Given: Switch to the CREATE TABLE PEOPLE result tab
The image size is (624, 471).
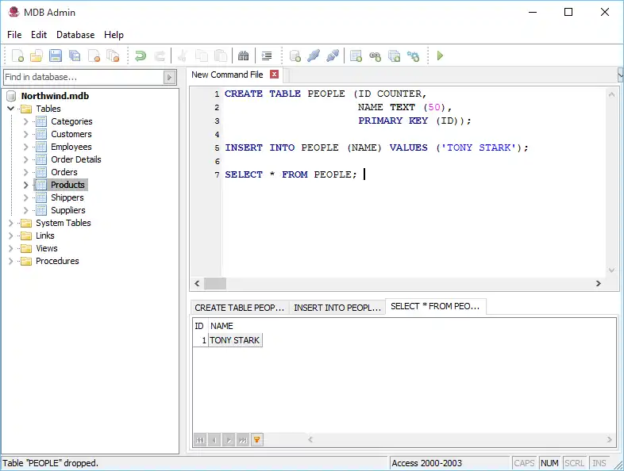Looking at the screenshot, I should [x=239, y=308].
